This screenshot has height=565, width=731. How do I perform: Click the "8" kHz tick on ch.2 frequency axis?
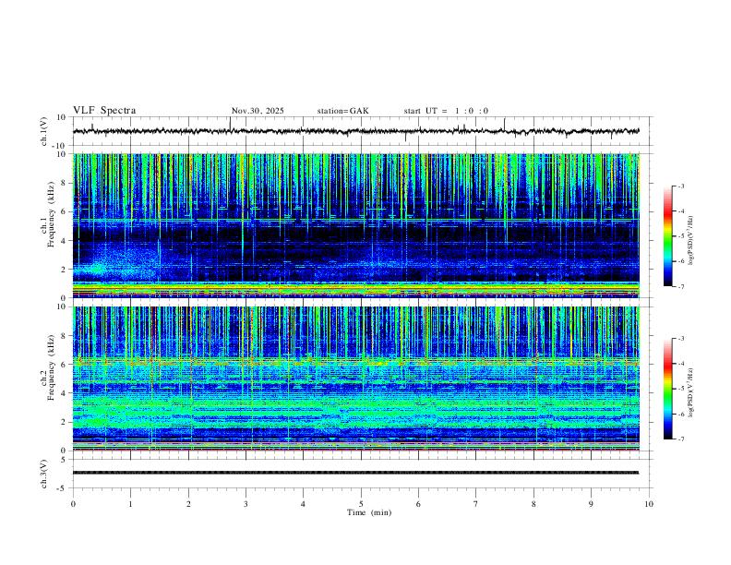click(x=65, y=336)
